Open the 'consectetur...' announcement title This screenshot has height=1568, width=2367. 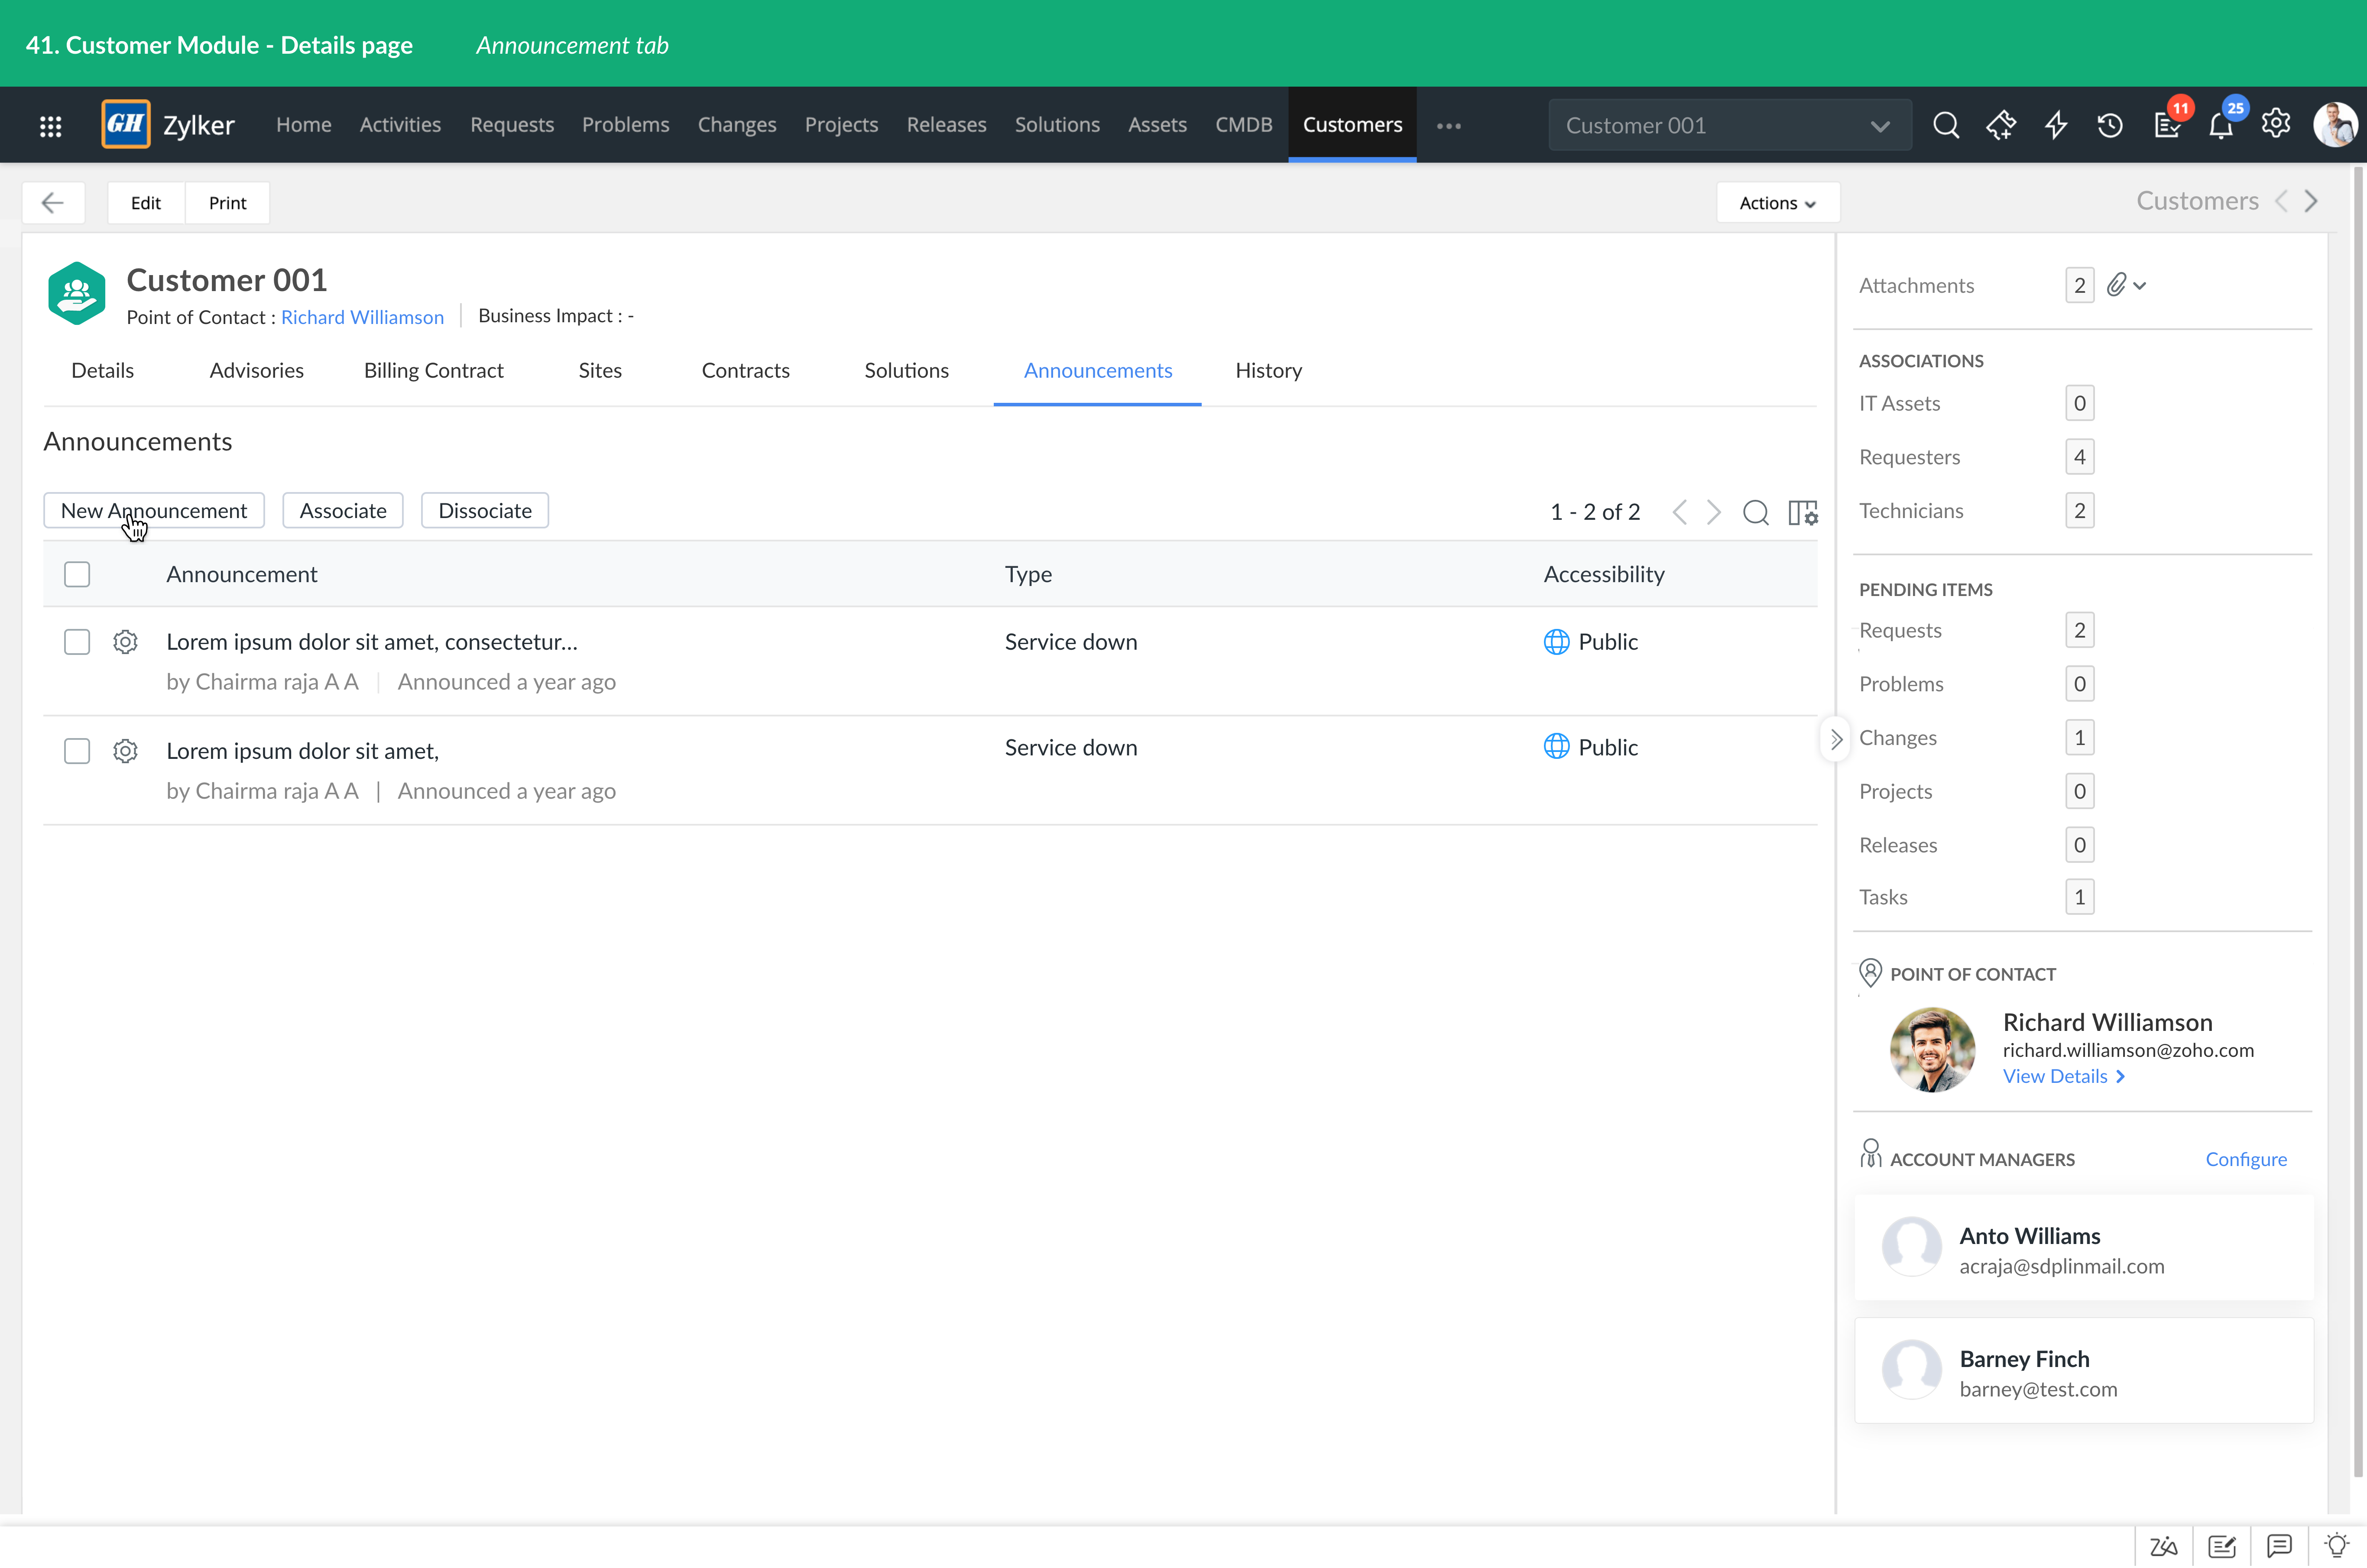(372, 642)
